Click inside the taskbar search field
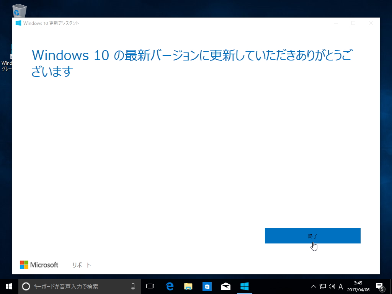This screenshot has height=294, width=392. [x=77, y=286]
